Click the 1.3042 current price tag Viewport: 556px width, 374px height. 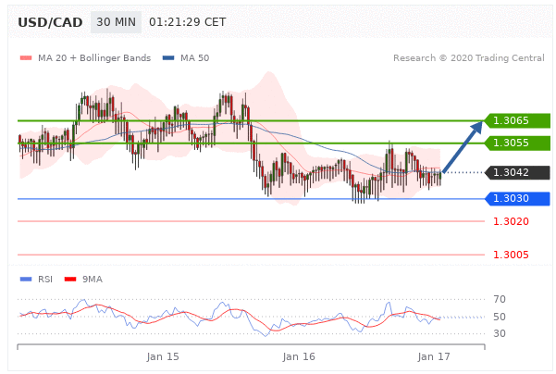517,172
